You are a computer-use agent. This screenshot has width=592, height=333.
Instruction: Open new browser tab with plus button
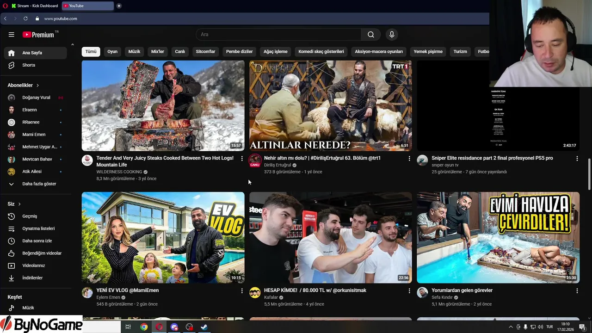(119, 6)
